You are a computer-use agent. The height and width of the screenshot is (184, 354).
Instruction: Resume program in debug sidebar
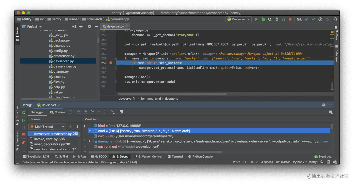(x=24, y=120)
